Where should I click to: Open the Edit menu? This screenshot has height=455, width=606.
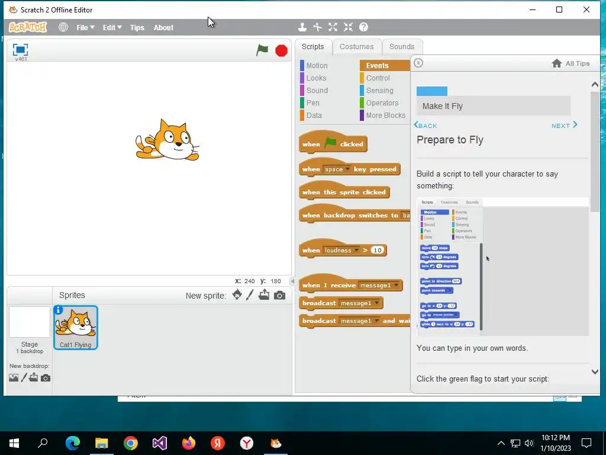pos(112,27)
